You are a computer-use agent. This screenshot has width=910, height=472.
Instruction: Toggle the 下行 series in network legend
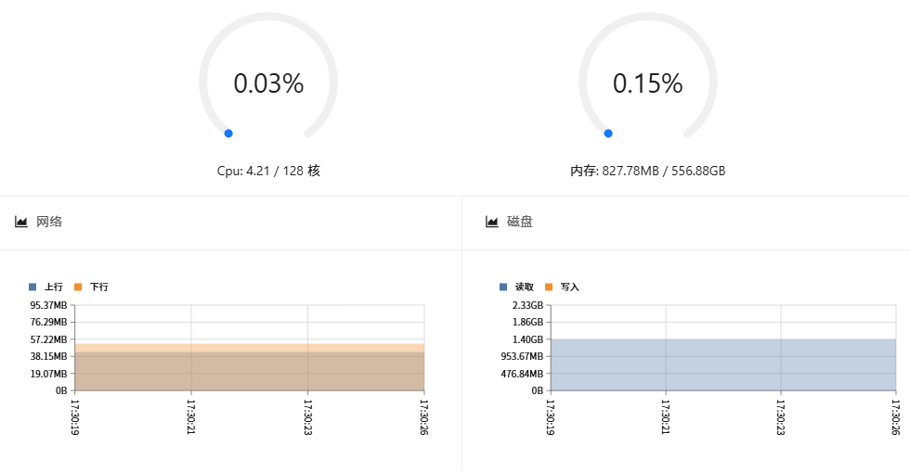[91, 287]
